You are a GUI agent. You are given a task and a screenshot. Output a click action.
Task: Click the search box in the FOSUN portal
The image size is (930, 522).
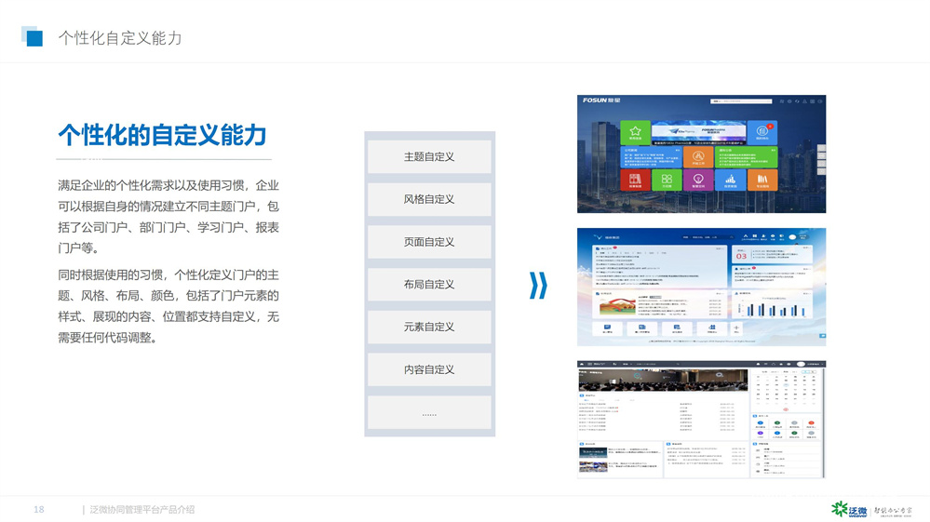pyautogui.click(x=741, y=101)
